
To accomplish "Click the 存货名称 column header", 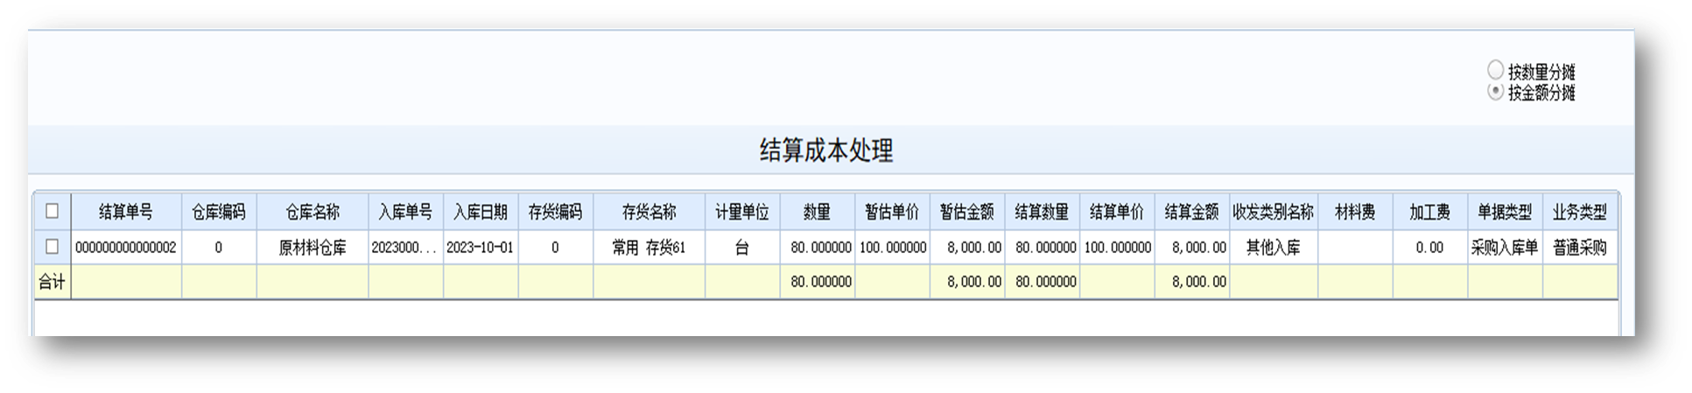I will pos(649,212).
